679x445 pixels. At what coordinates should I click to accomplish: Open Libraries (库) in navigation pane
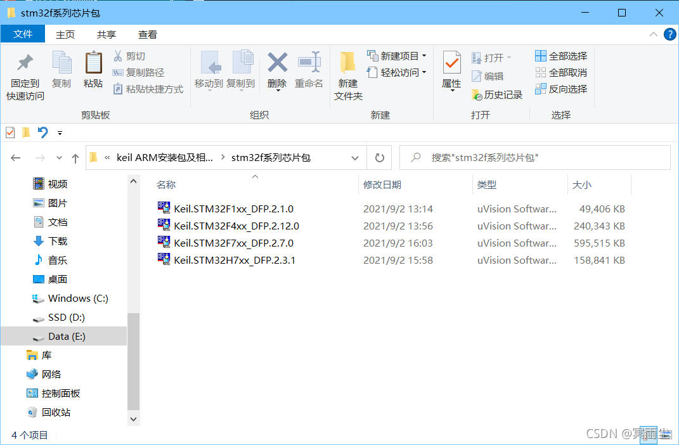(39, 356)
